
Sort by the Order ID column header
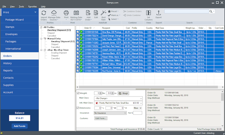[92, 28]
